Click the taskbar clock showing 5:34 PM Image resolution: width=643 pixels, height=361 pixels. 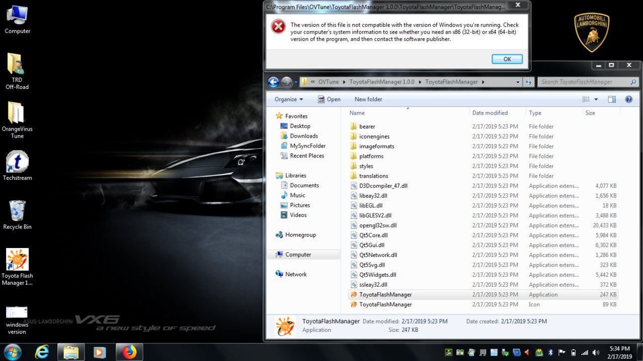coord(619,352)
